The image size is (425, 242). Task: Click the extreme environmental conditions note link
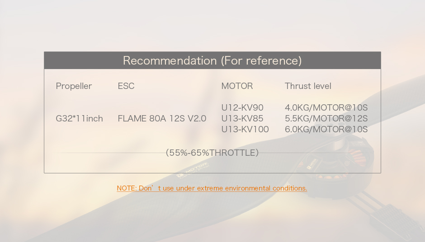pos(212,188)
